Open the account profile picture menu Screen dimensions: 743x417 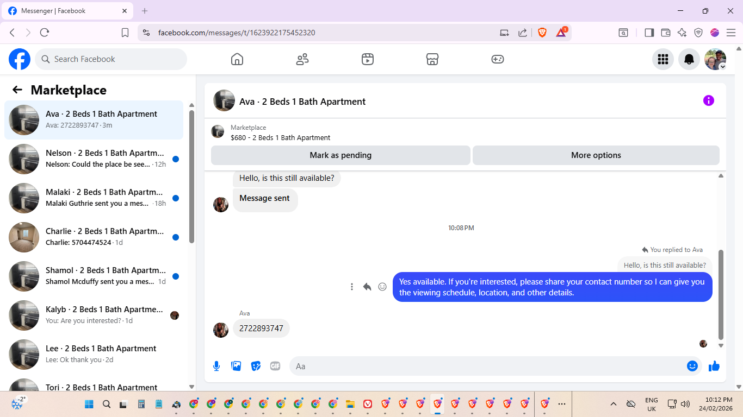pyautogui.click(x=715, y=59)
